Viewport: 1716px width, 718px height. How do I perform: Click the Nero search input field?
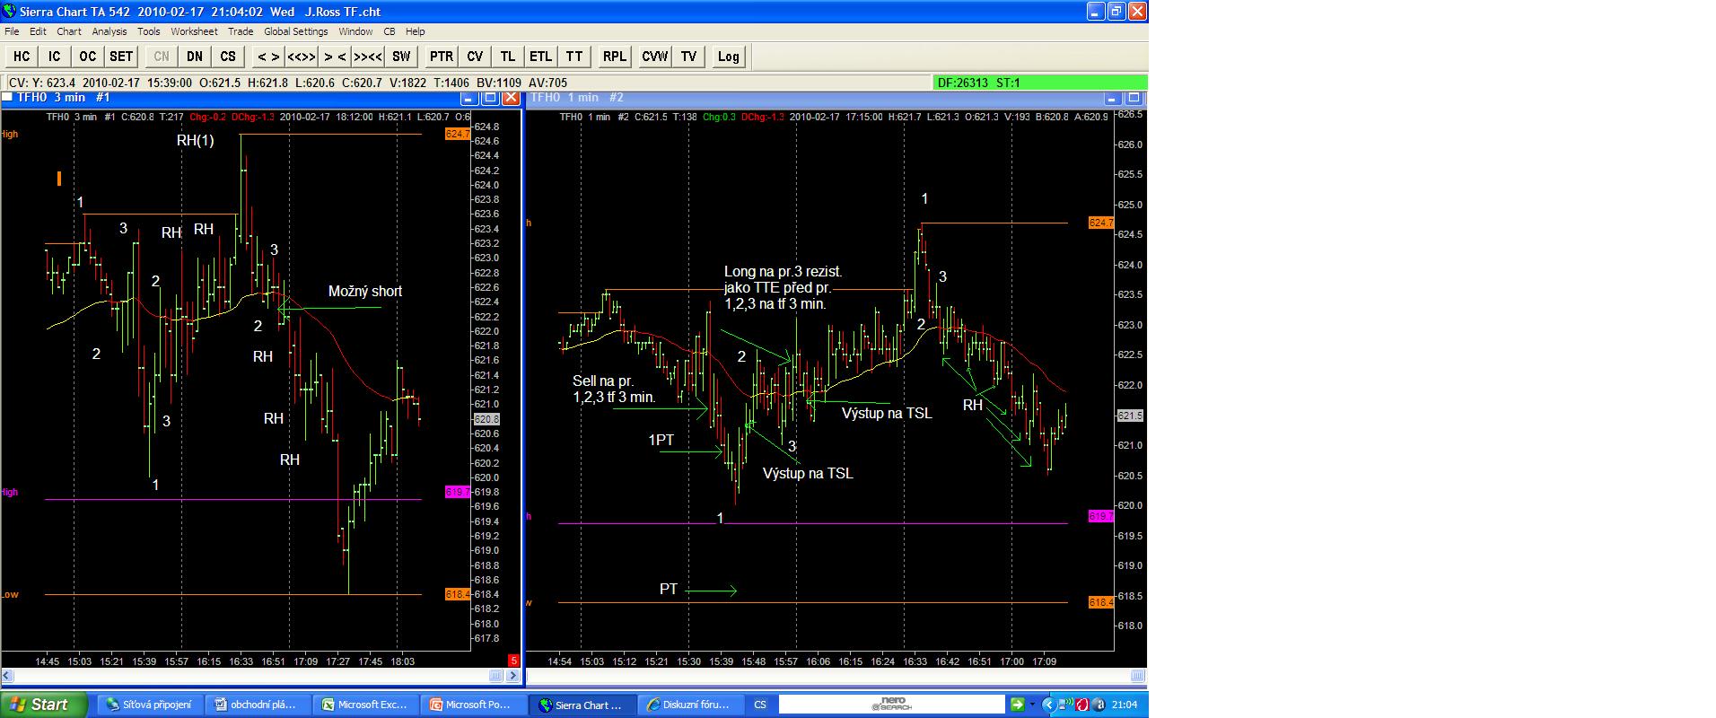(891, 705)
